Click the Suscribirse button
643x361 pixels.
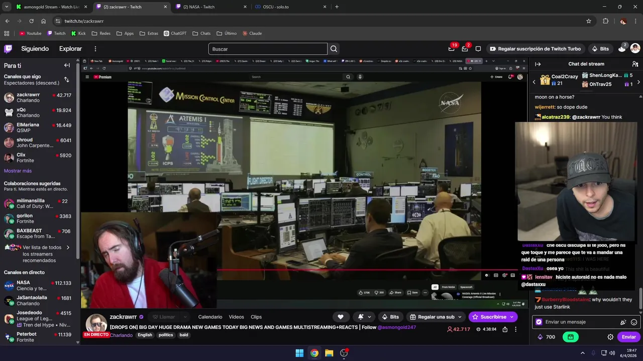point(492,317)
